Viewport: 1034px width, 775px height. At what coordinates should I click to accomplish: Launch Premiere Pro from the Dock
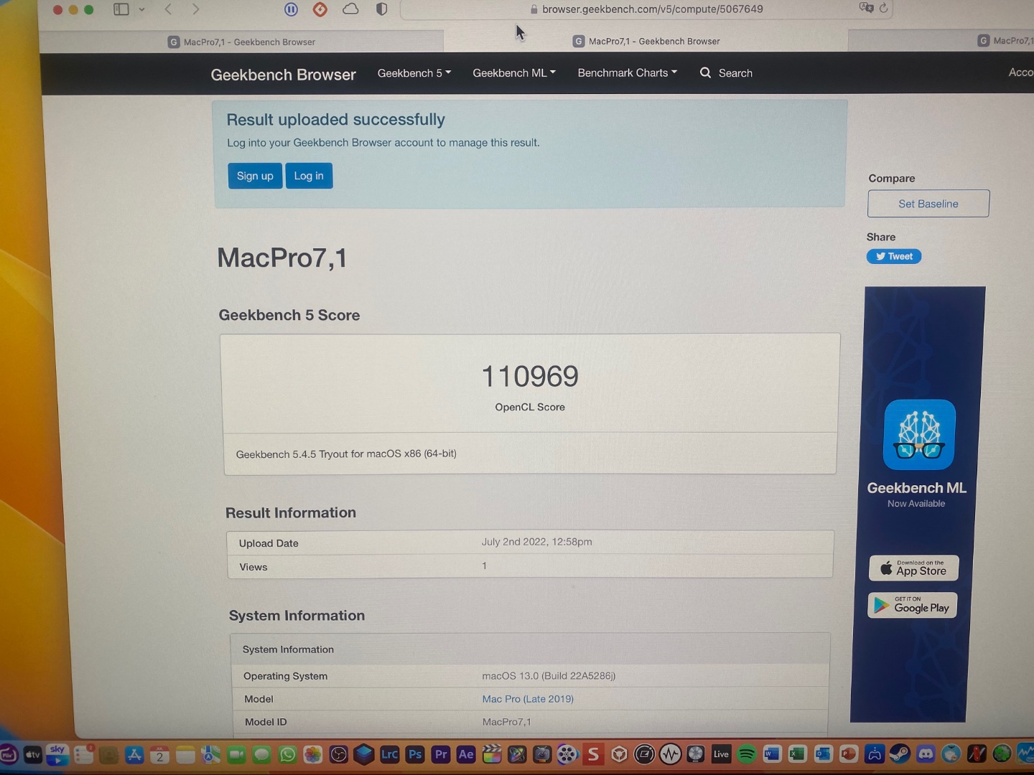440,754
